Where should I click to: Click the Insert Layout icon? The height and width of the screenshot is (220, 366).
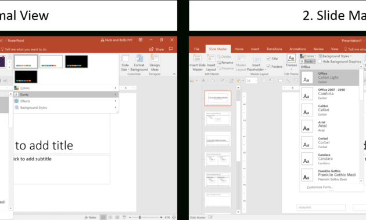[211, 58]
